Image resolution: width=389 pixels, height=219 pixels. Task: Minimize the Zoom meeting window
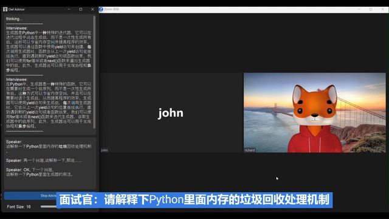point(359,9)
